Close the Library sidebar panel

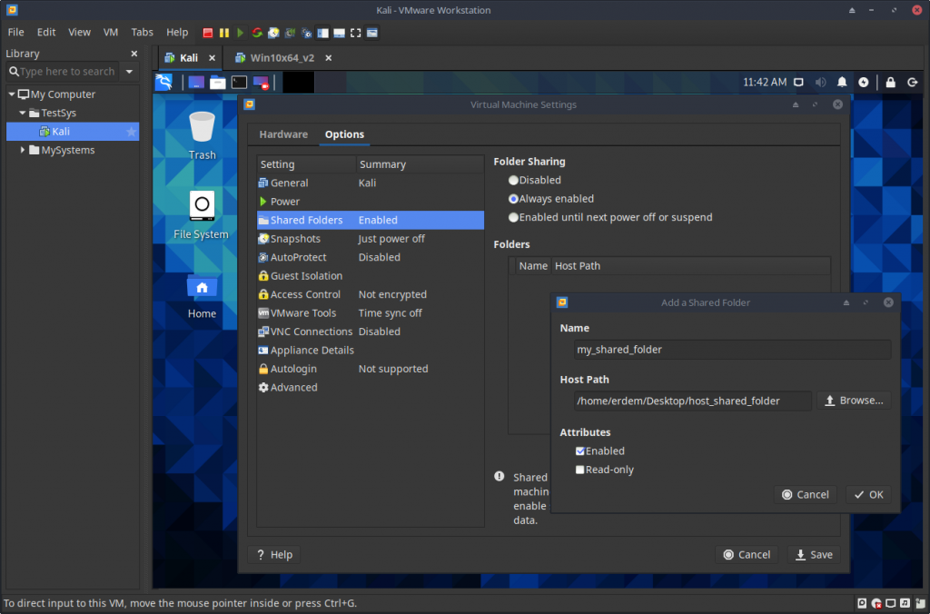tap(134, 54)
